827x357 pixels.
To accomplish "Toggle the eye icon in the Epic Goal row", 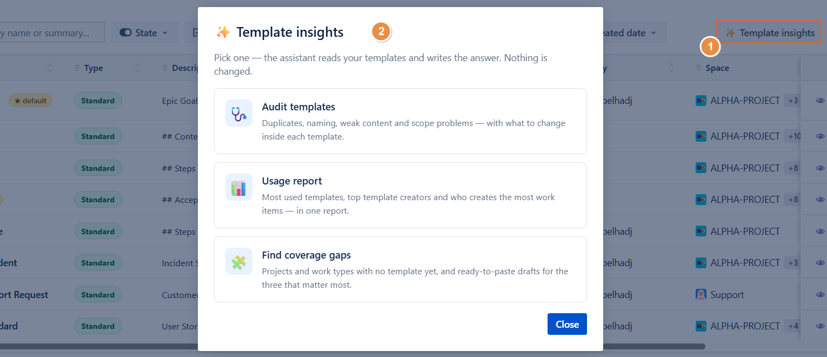I will click(820, 101).
